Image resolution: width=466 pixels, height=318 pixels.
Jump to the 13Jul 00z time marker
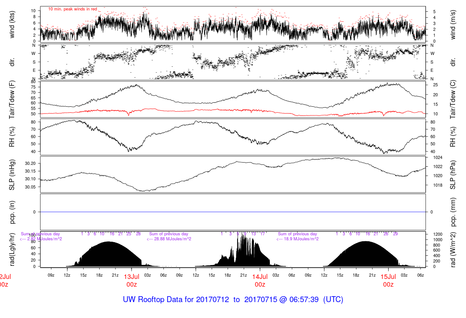[x=132, y=280]
